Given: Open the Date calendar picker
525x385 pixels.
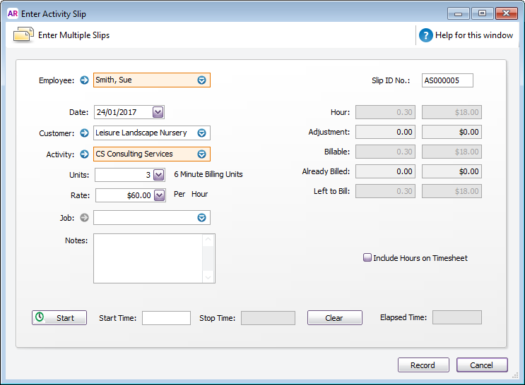Looking at the screenshot, I should click(158, 112).
